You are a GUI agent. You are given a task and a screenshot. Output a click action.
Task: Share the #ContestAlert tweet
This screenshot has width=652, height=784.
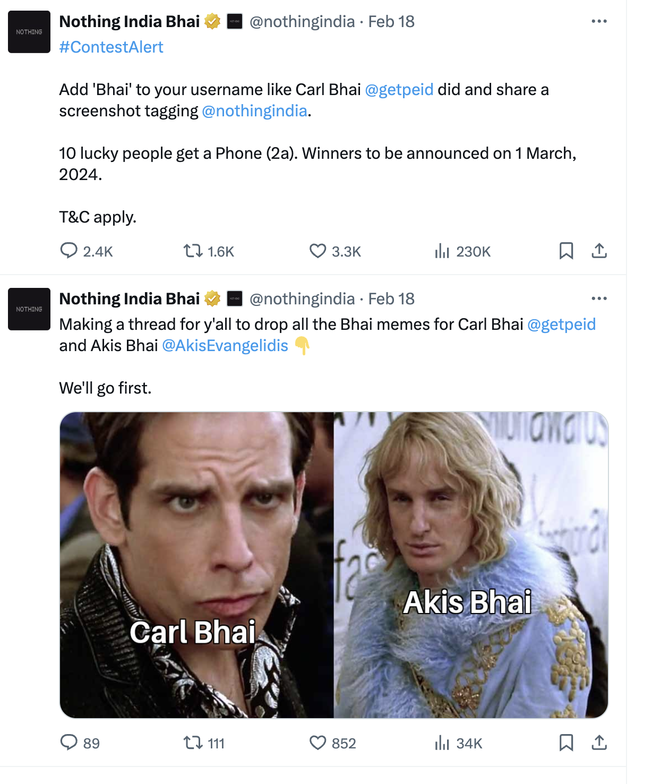pyautogui.click(x=599, y=251)
